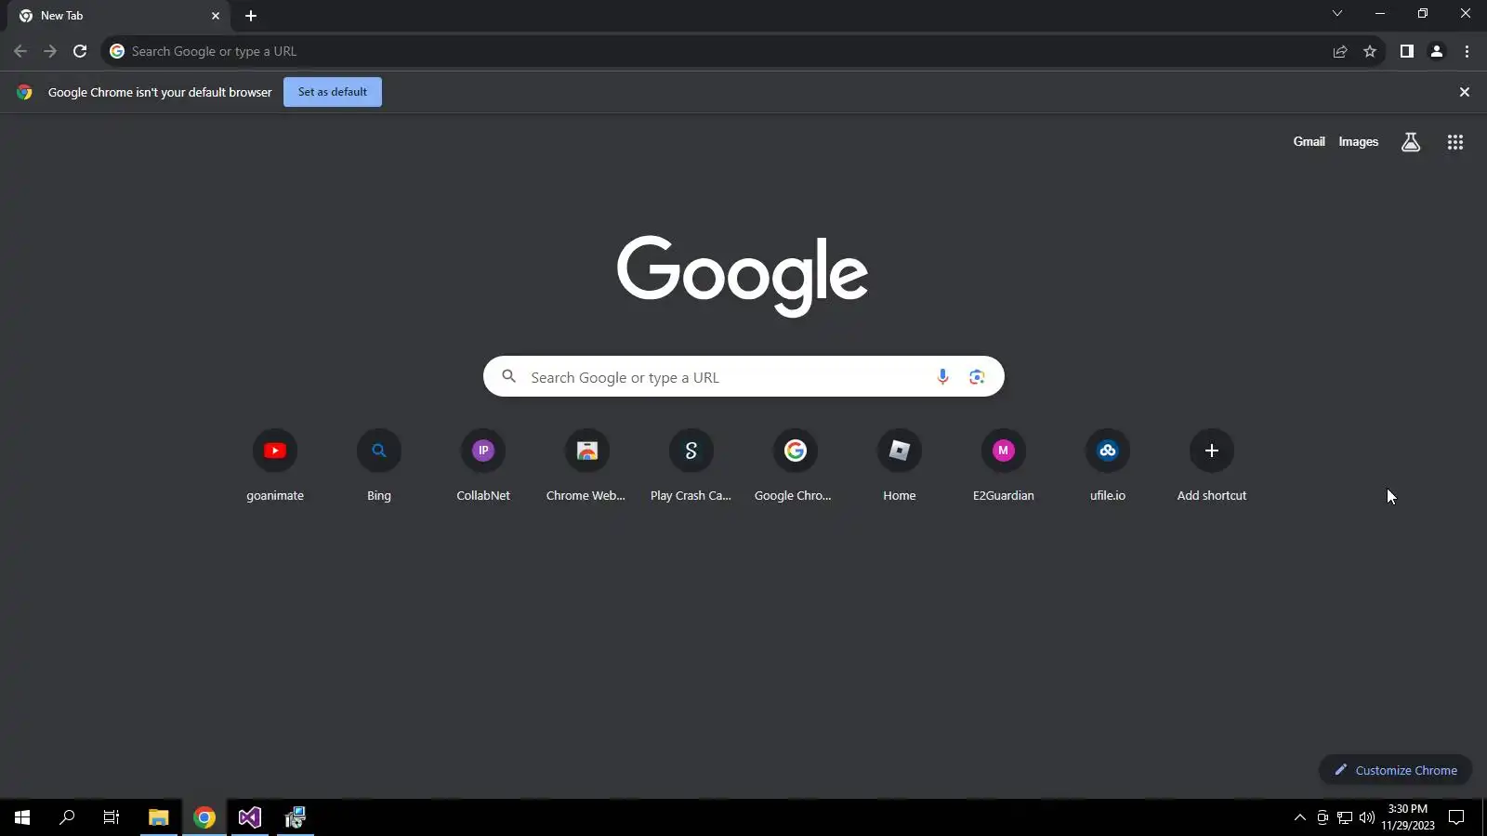Open the Images link

[1358, 142]
